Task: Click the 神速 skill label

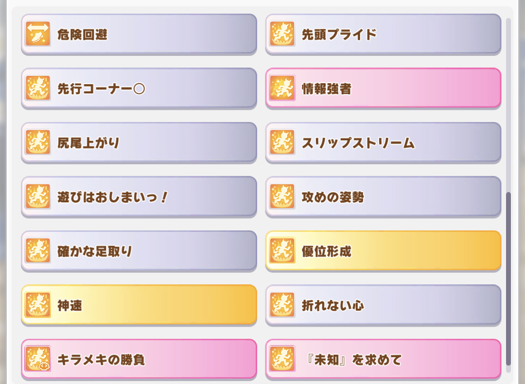Action: (x=70, y=306)
